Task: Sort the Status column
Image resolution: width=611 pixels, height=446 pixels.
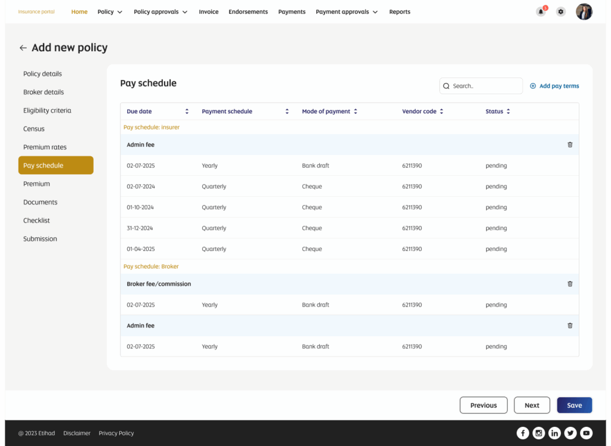Action: (508, 112)
